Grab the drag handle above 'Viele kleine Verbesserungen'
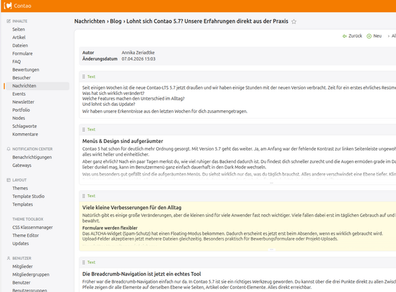The height and width of the screenshot is (292, 396). 83,196
